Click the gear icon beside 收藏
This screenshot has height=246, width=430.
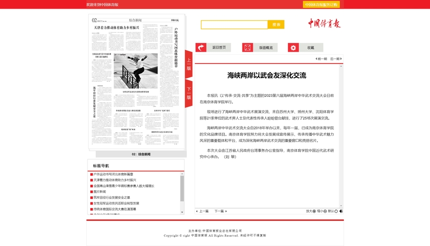(293, 48)
